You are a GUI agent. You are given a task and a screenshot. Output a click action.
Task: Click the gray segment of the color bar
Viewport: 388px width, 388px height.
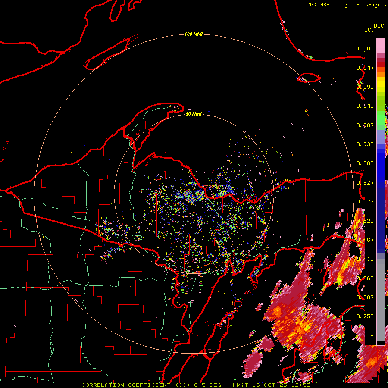pos(381,300)
